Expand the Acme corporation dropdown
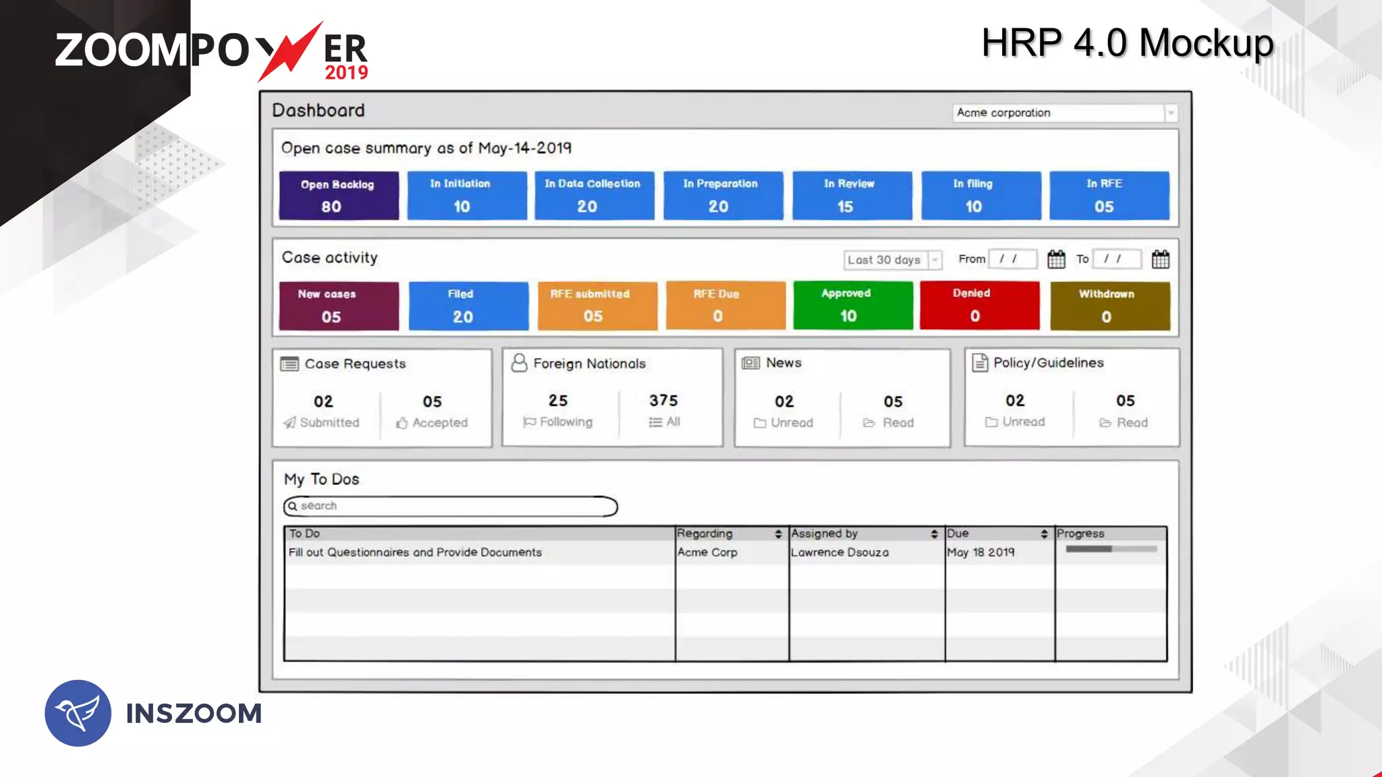 pyautogui.click(x=1171, y=113)
